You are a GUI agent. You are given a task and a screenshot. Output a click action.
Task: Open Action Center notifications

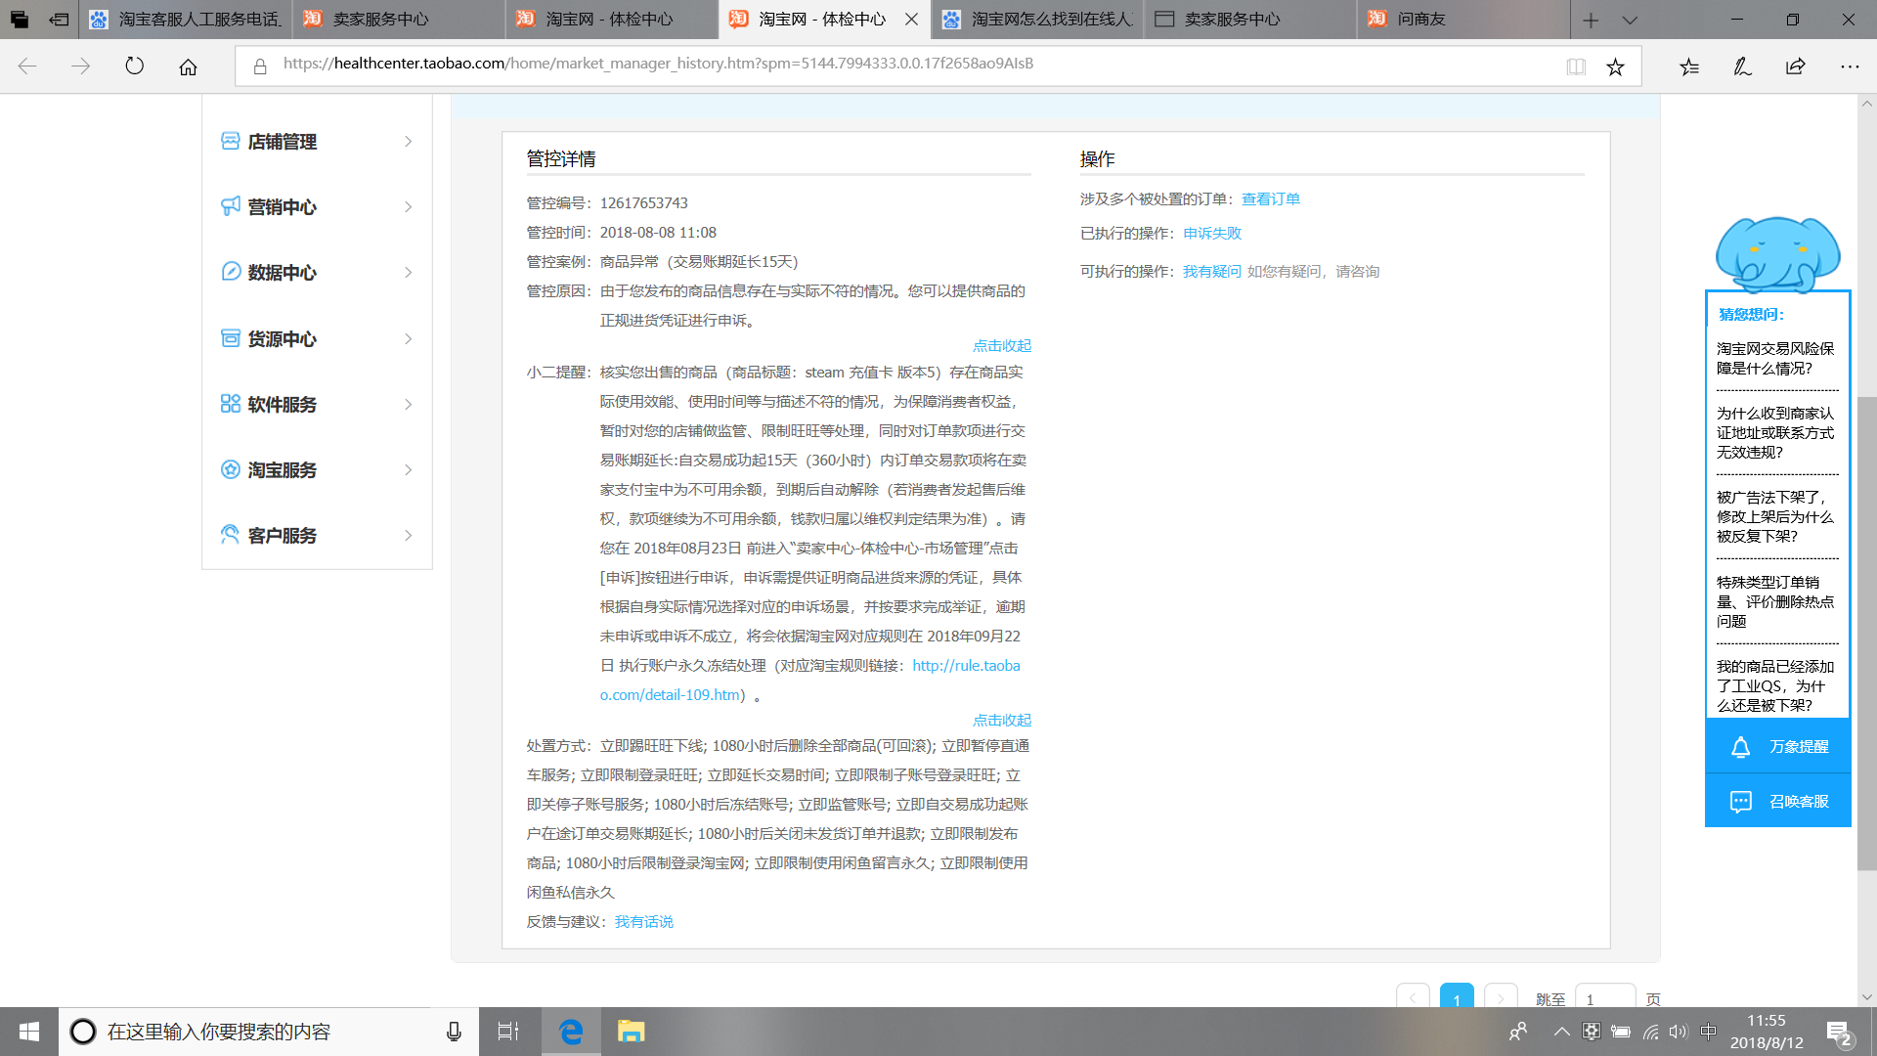1840,1032
